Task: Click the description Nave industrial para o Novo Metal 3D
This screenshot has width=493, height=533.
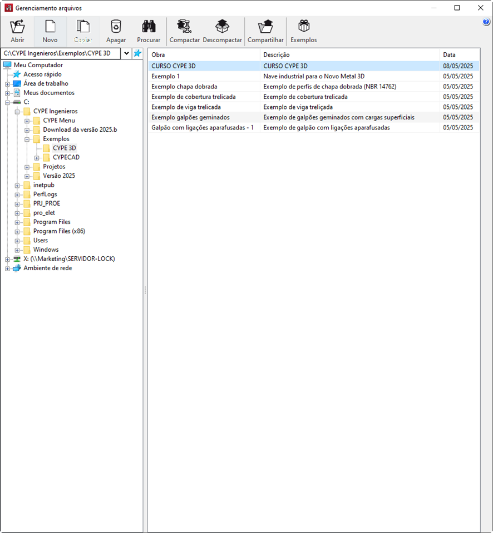Action: [314, 76]
